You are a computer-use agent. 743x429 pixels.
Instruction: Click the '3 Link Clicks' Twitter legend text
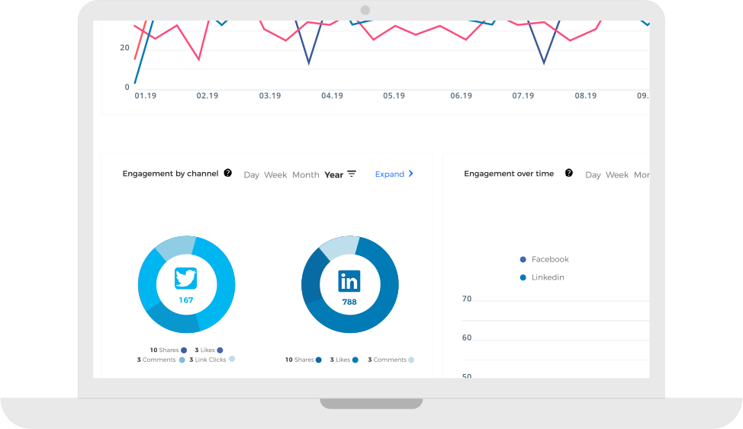[207, 360]
